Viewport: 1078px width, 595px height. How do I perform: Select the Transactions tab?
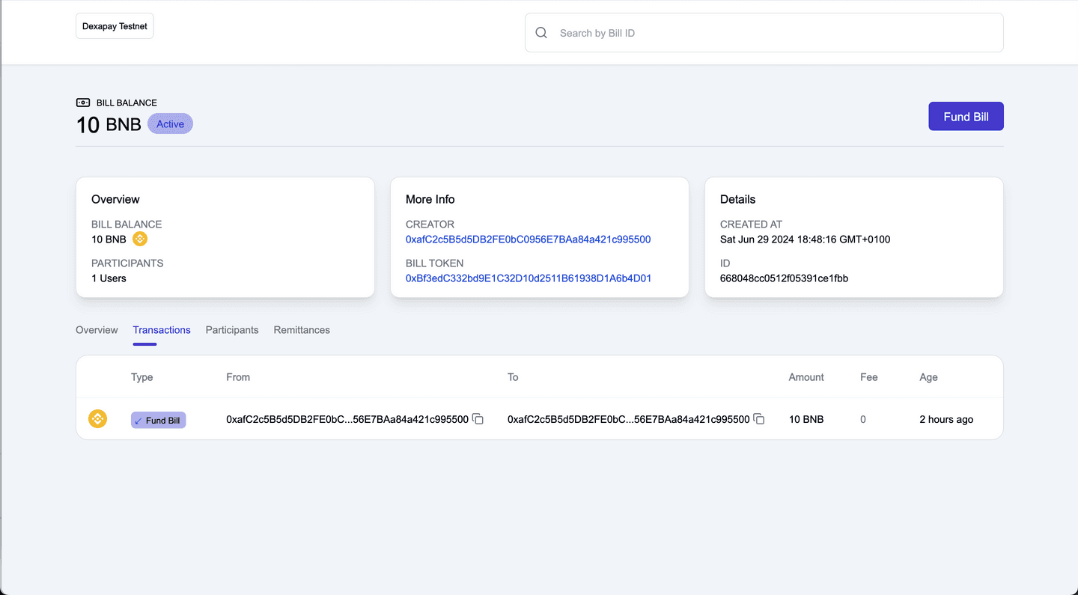162,330
